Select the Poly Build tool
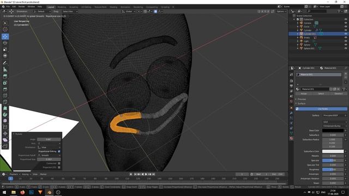The image size is (349, 196). point(5,108)
